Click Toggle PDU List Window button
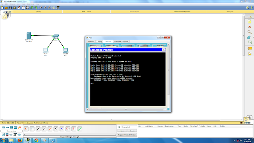The image size is (254, 143). [127, 135]
